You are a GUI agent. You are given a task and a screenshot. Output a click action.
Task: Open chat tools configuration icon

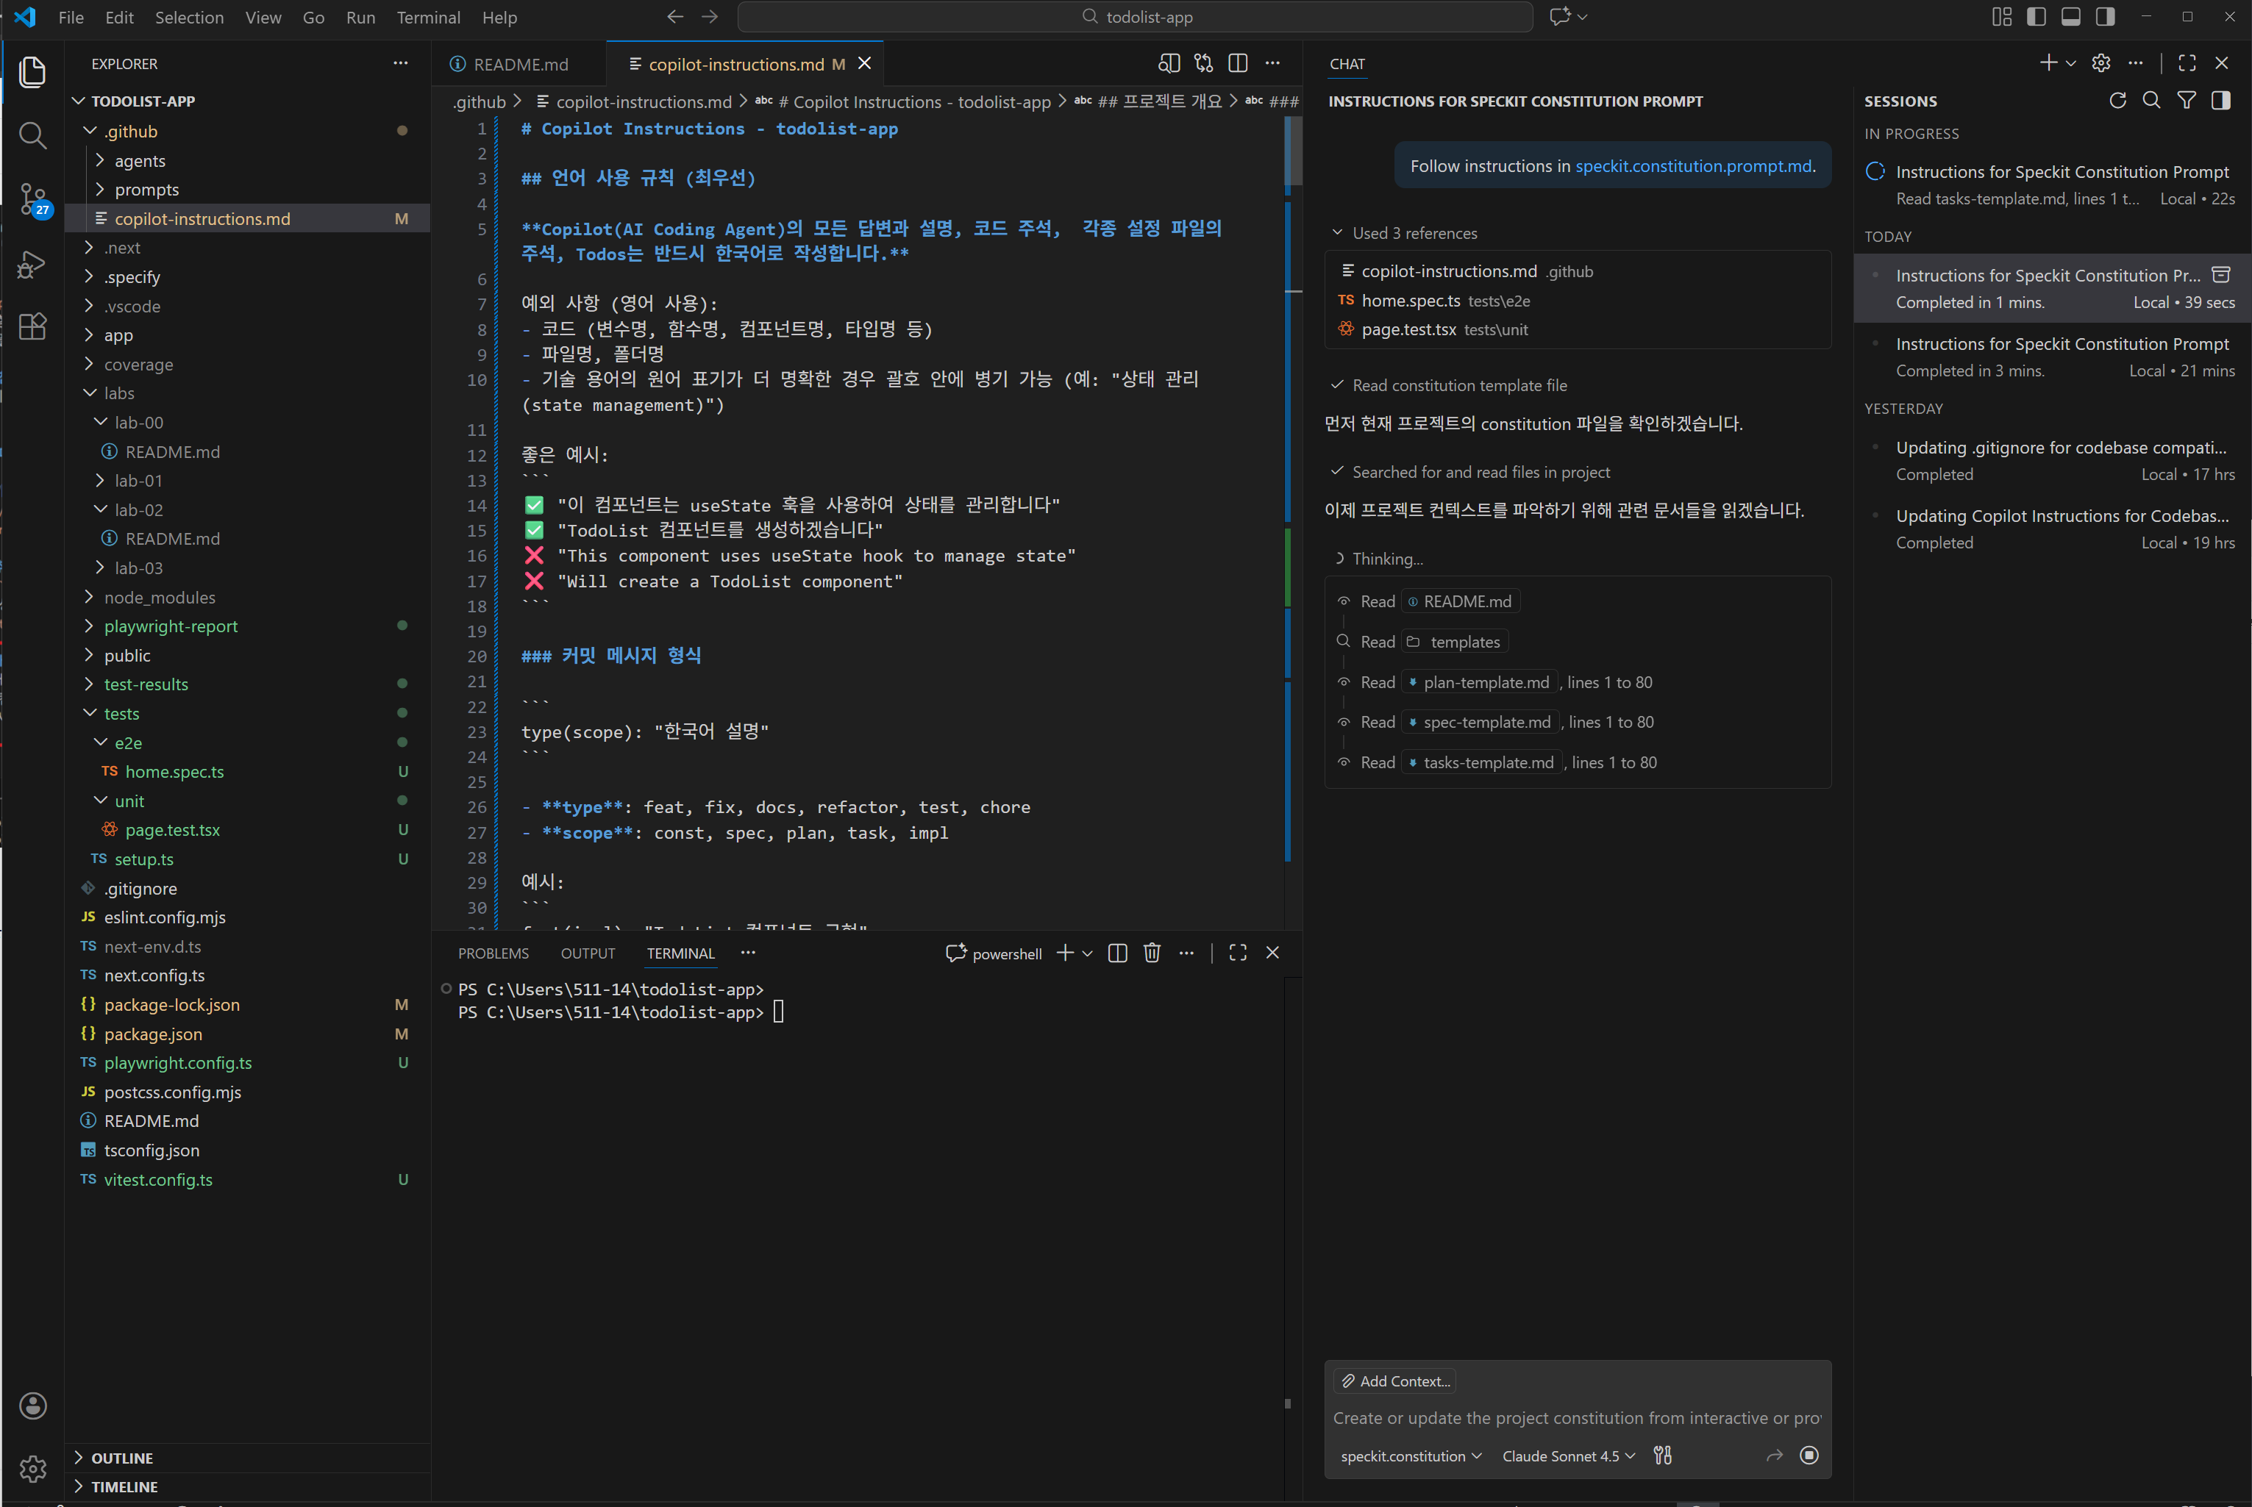coord(1663,1455)
